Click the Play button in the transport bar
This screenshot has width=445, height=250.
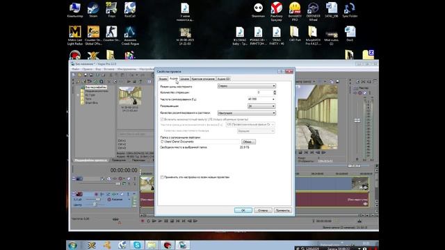pos(160,221)
